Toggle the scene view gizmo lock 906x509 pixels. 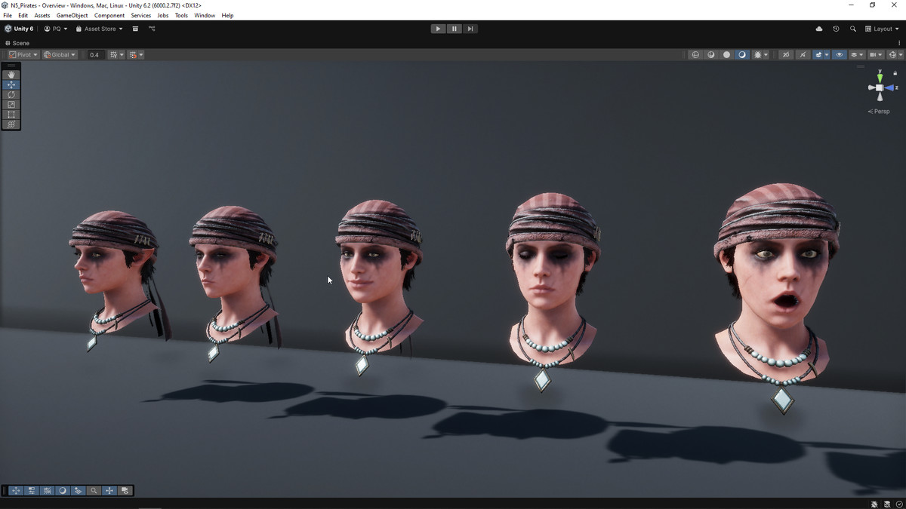click(896, 72)
